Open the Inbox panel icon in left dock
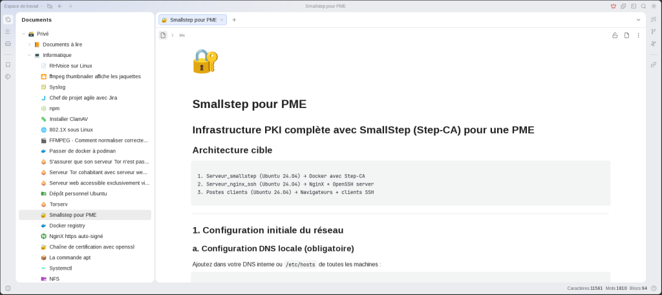The image size is (662, 295). coord(8,43)
